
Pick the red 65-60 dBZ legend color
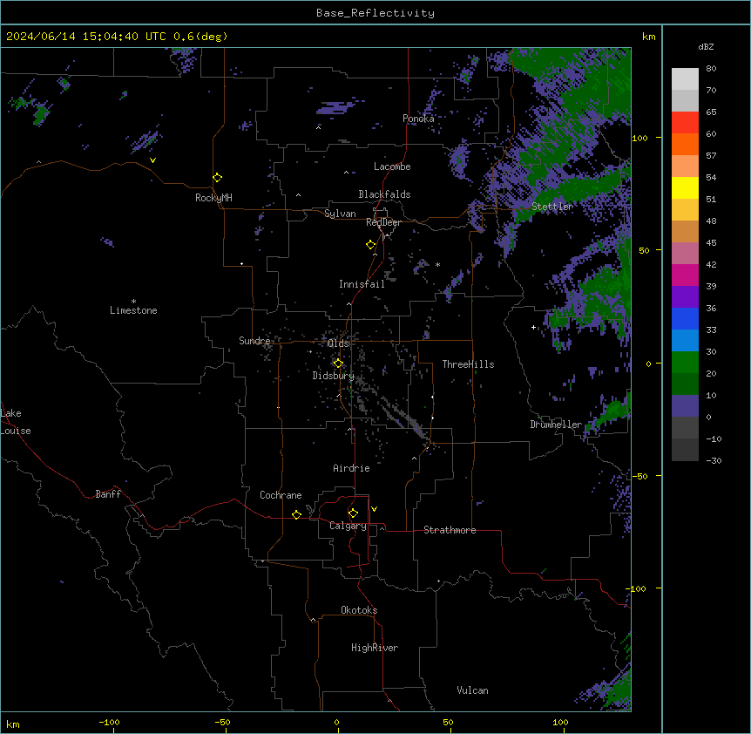tap(685, 123)
